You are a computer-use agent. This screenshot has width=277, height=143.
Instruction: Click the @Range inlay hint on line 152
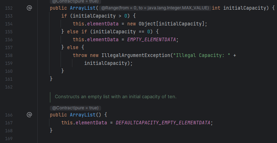[x=155, y=8]
